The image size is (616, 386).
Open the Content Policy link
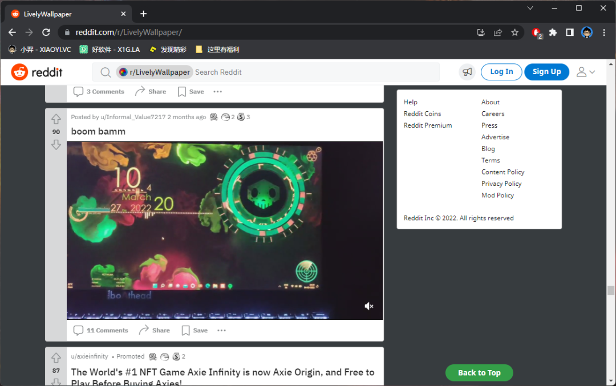[502, 172]
